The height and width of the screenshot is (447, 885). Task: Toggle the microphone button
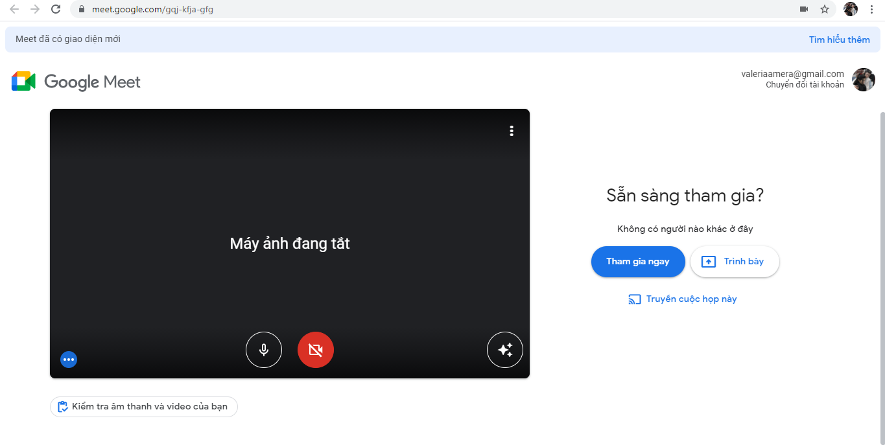(x=264, y=350)
